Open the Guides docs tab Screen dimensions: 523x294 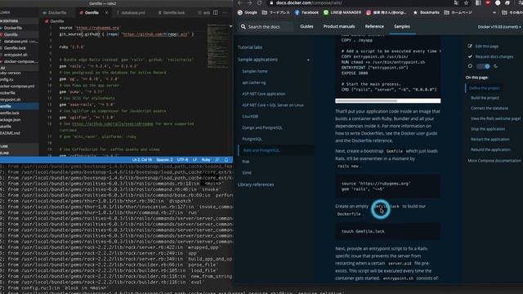coord(306,26)
